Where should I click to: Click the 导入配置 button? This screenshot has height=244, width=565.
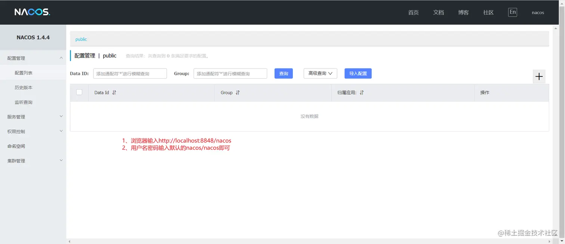(358, 73)
